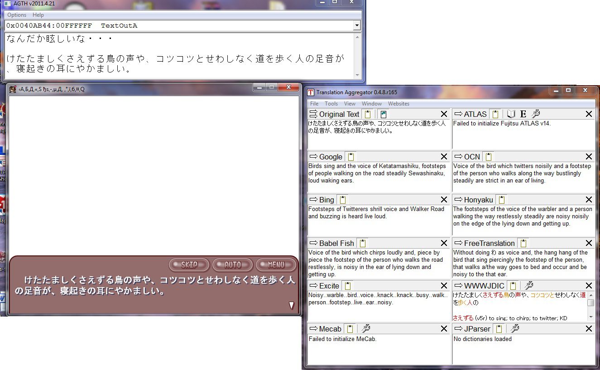This screenshot has width=600, height=370.
Task: Close the FreeTranslation panel
Action: point(589,243)
